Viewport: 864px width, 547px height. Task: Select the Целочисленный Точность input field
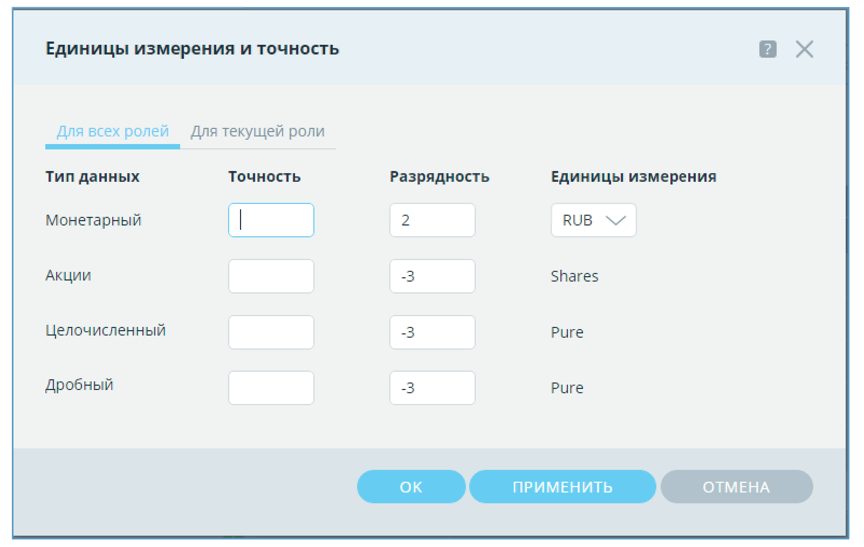pos(271,332)
